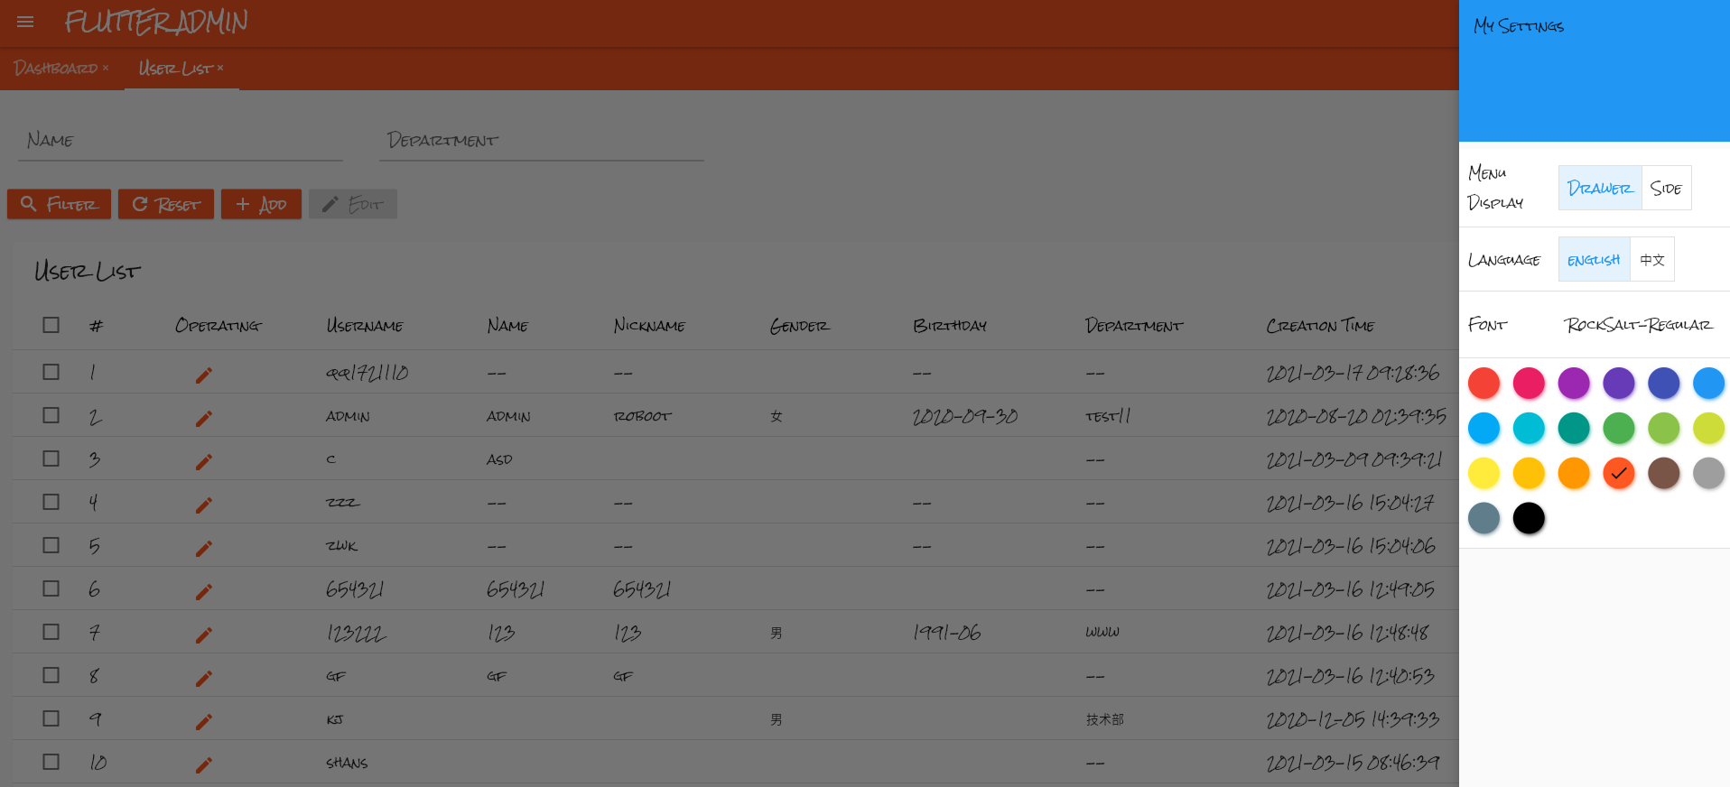The width and height of the screenshot is (1730, 787).
Task: Pick the red color swatch
Action: (1484, 383)
